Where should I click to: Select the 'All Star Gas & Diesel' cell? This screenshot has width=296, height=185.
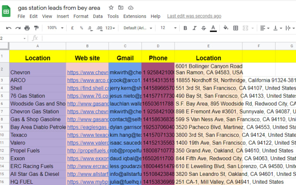point(37,174)
